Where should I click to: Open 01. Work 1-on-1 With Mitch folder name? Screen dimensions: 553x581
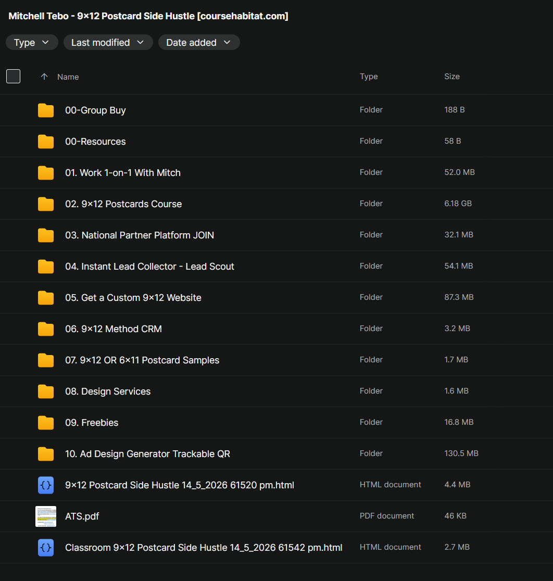pos(123,173)
